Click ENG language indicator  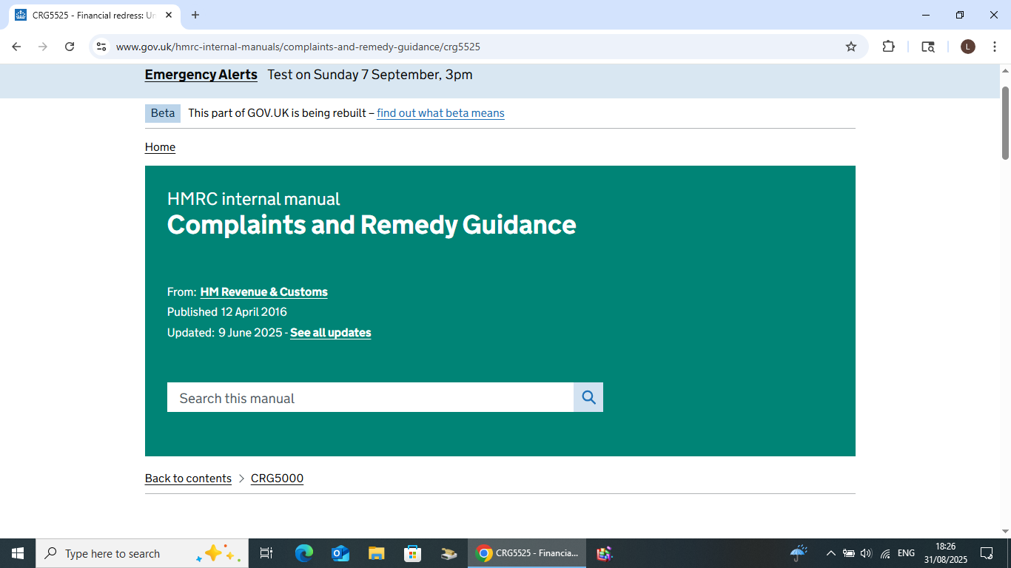[x=906, y=553]
